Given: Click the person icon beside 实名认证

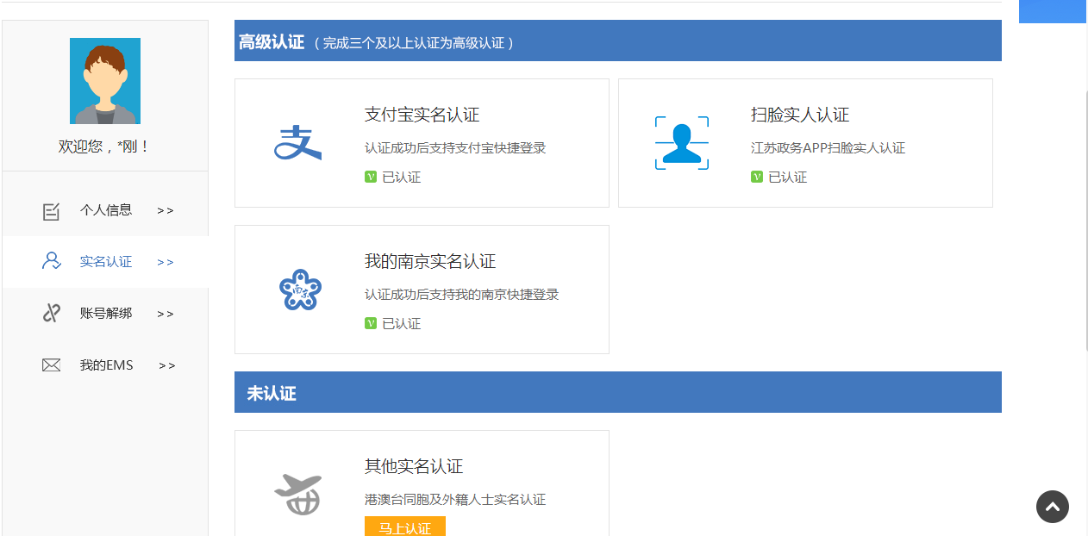Looking at the screenshot, I should 52,261.
